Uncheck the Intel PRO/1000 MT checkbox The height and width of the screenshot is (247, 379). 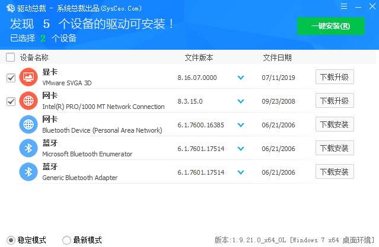[x=11, y=101]
